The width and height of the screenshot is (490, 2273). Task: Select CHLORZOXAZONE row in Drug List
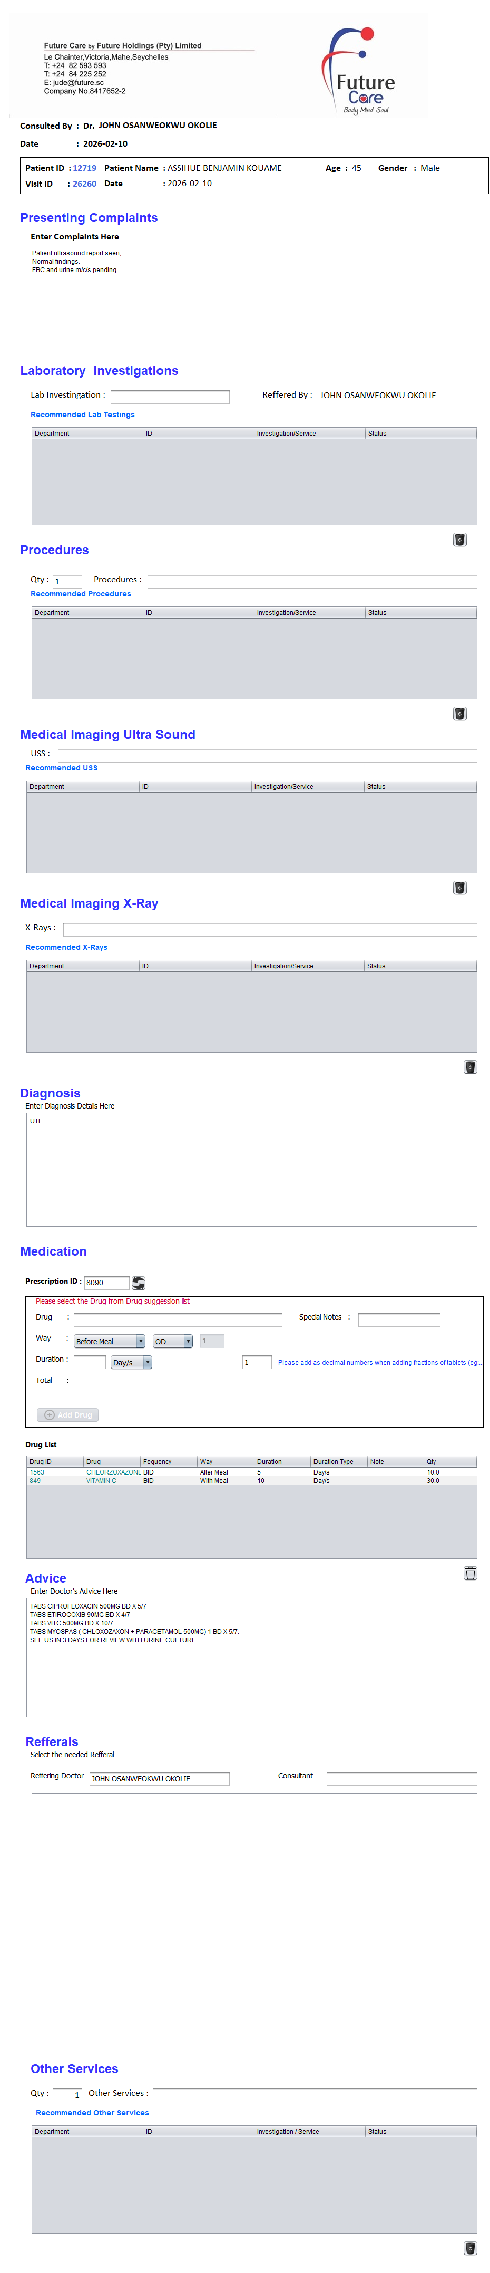pos(113,1472)
